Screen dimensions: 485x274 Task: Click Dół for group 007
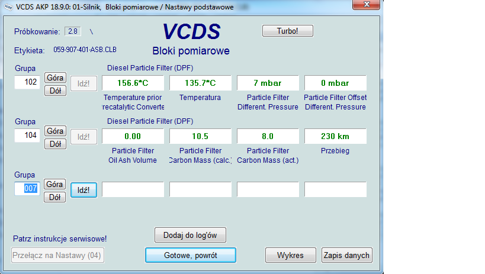tap(55, 197)
